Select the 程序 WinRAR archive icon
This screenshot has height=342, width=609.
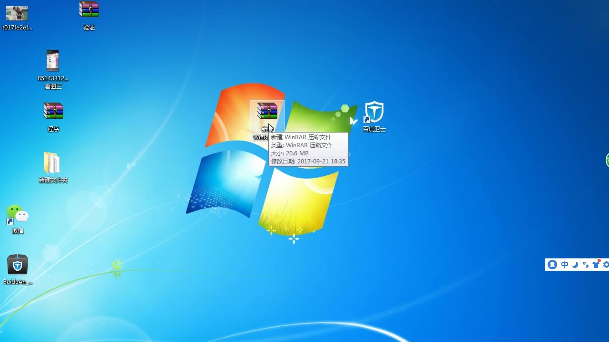click(x=53, y=111)
